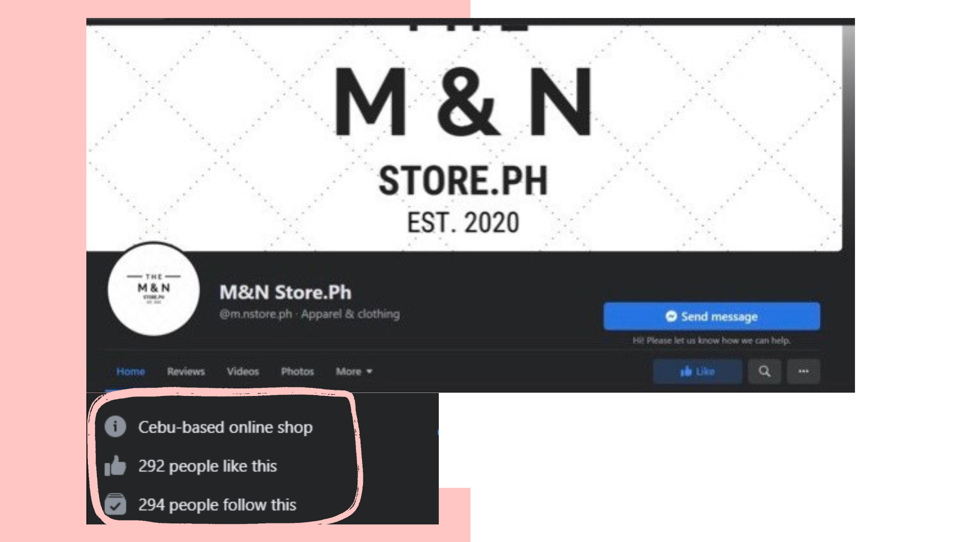Click the follow checkmark icon
This screenshot has height=542, width=964.
pyautogui.click(x=115, y=504)
